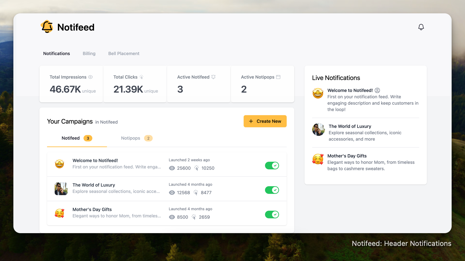This screenshot has width=465, height=261.
Task: Click the Active Notipops label
Action: pos(258,77)
